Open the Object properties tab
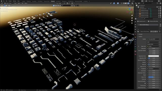Screen dimensions: 162x91 pos(135,37)
